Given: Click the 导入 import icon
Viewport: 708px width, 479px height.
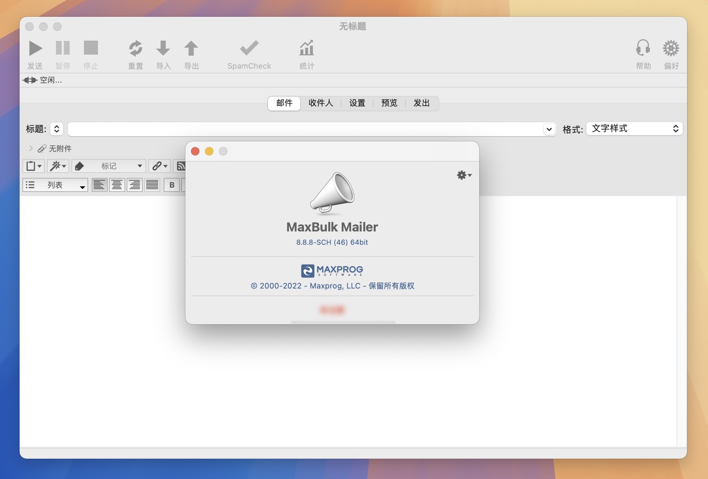Looking at the screenshot, I should (163, 48).
